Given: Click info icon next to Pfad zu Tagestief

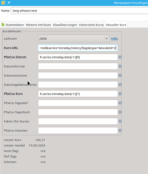Looking at the screenshot, I should [x=120, y=103].
